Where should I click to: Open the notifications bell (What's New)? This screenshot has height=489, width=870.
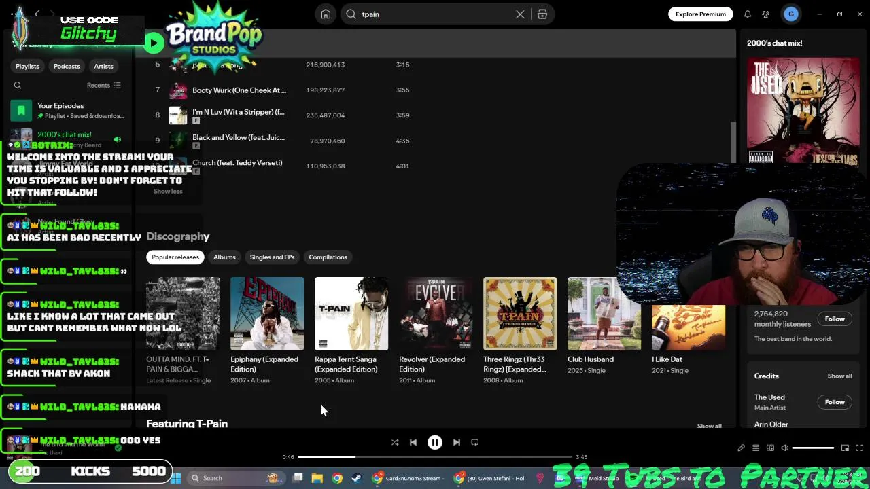pos(748,14)
